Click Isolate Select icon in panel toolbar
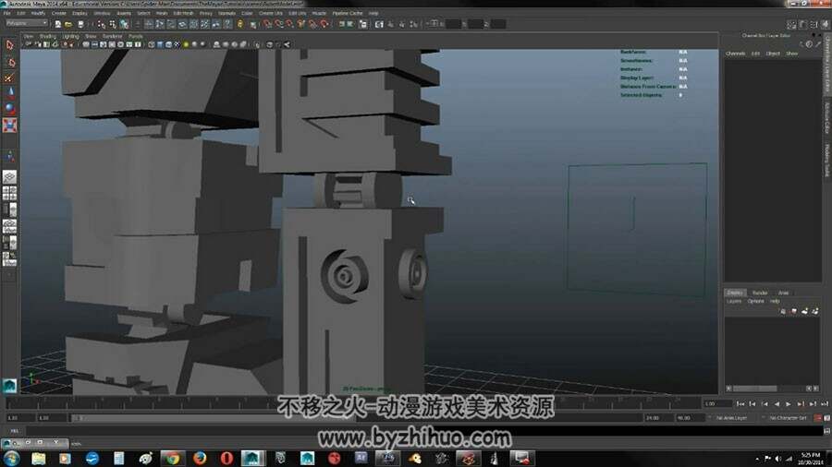 coord(258,45)
